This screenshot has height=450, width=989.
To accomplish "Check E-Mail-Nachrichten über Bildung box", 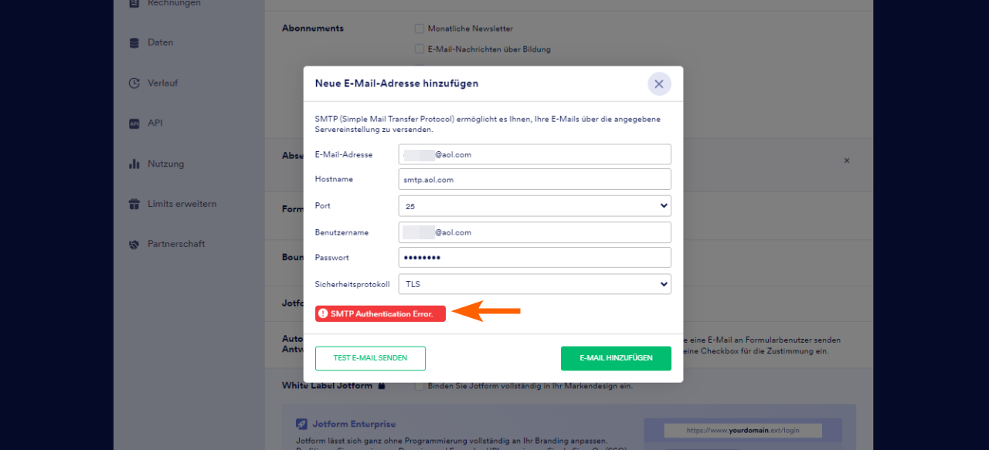I will coord(420,49).
